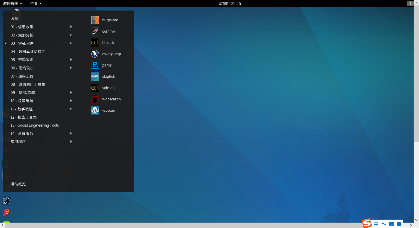Click the punctuation mode icon in Sogou bar
The image size is (419, 228).
[x=384, y=224]
